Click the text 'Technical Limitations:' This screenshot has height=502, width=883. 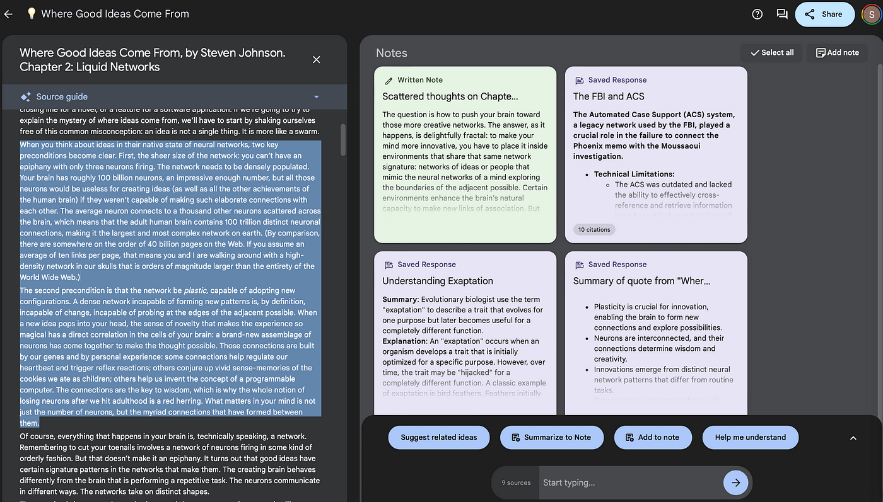click(x=634, y=174)
